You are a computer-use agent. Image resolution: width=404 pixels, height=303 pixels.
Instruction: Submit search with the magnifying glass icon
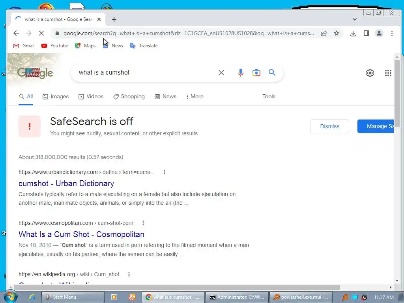click(x=272, y=73)
